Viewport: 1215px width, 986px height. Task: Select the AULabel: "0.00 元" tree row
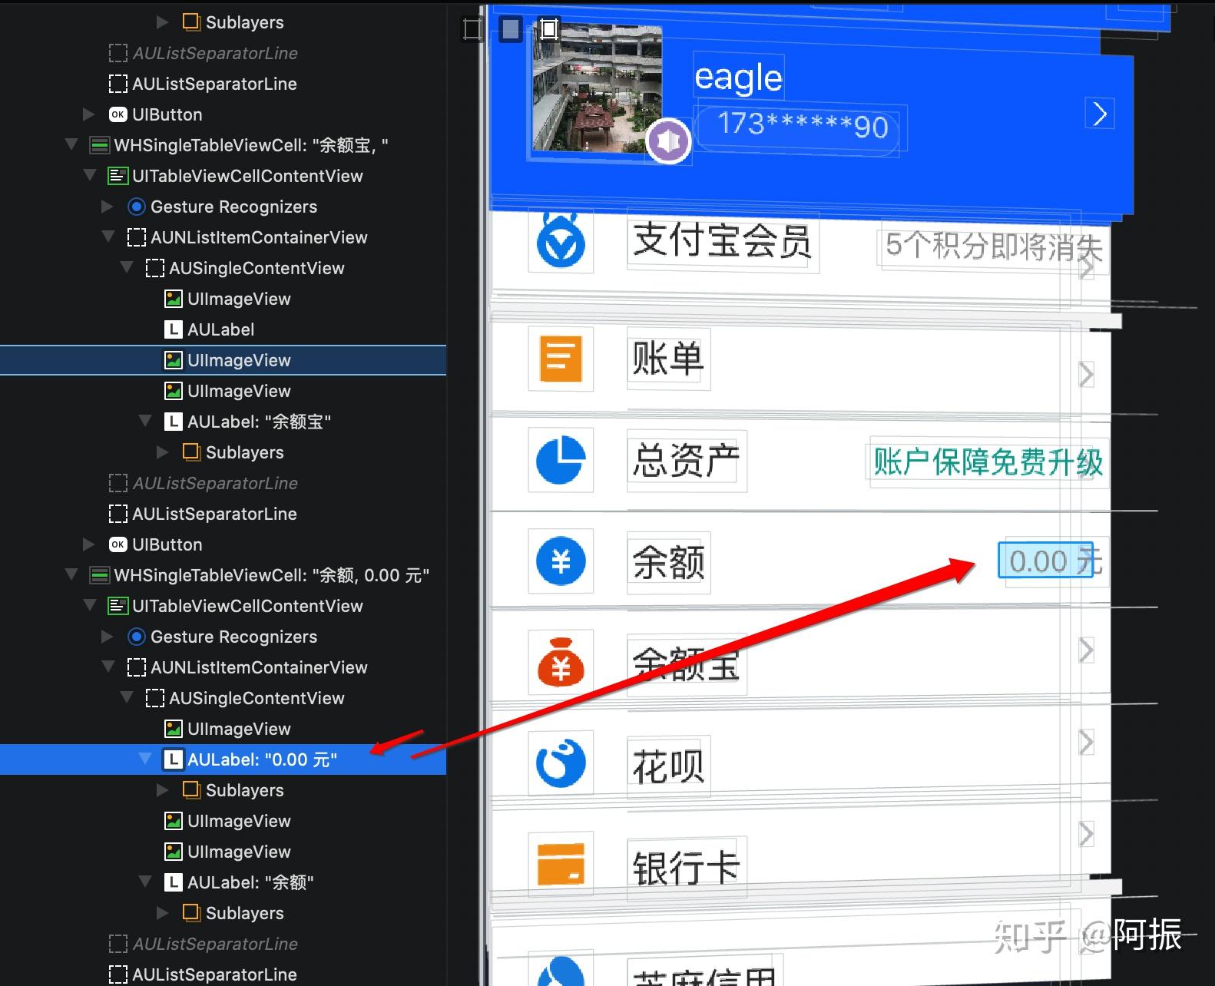point(223,759)
